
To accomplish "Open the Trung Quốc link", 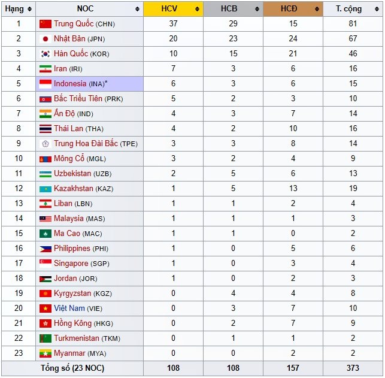I will coord(74,24).
